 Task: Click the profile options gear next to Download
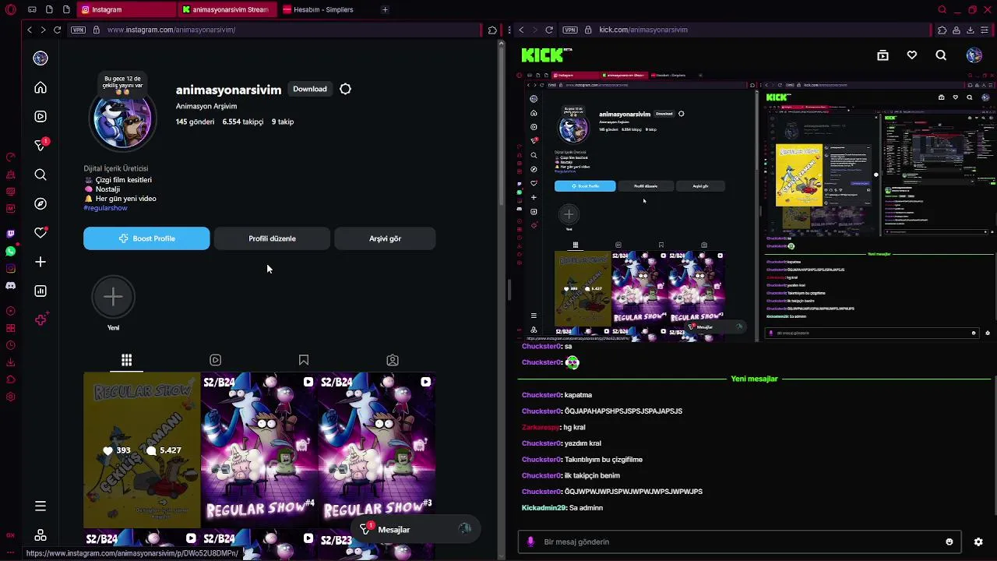coord(345,89)
